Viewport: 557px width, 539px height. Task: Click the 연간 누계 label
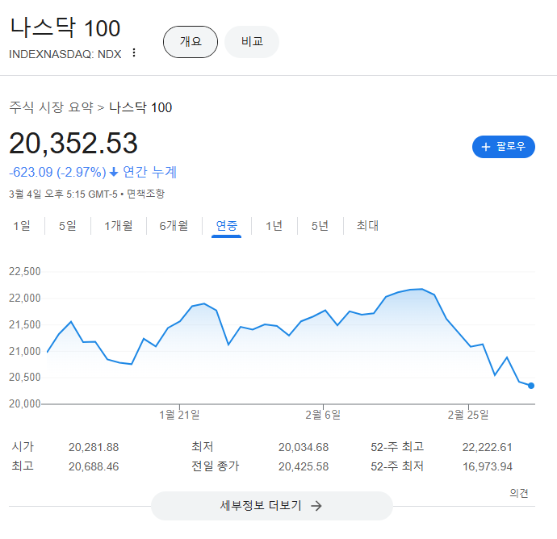(x=149, y=172)
